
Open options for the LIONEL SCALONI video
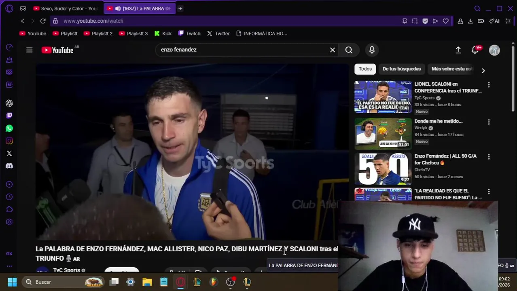click(x=489, y=85)
